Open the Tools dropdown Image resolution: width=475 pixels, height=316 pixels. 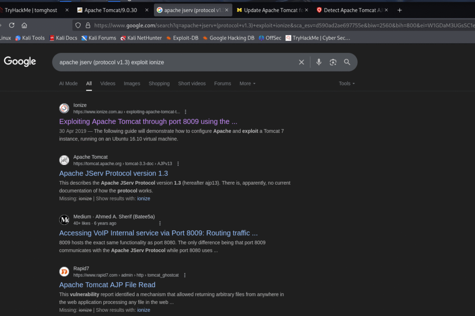(347, 84)
